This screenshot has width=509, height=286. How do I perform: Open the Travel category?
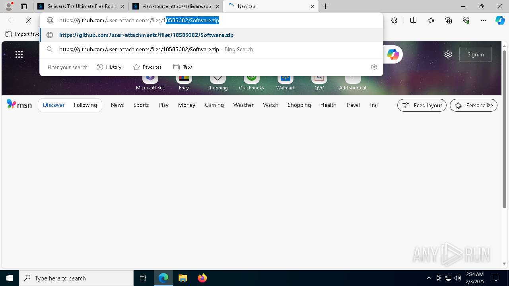click(353, 105)
